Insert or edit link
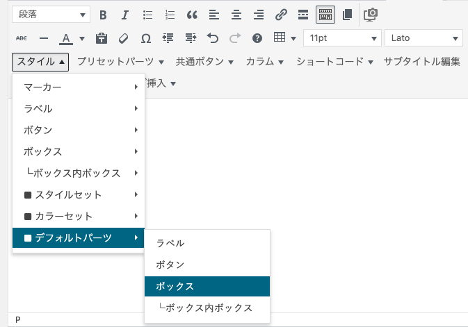The image size is (468, 327). point(281,15)
